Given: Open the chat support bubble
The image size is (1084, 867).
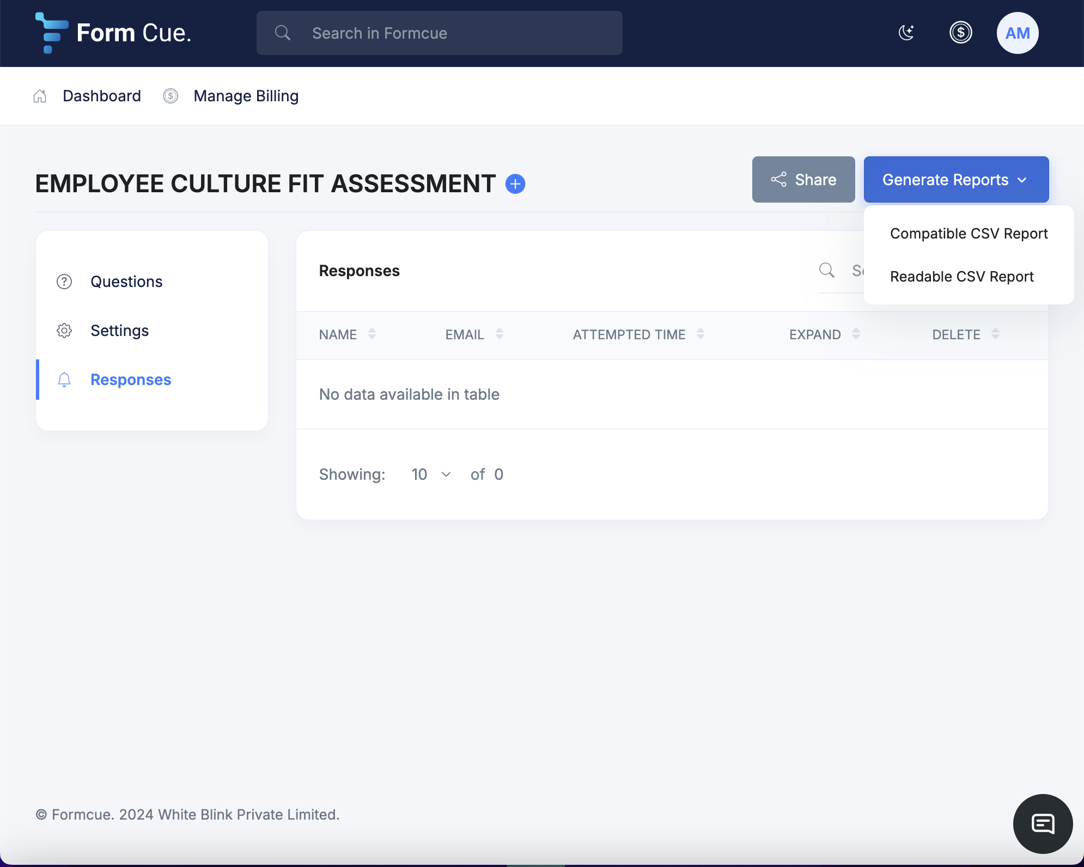Looking at the screenshot, I should pos(1043,823).
